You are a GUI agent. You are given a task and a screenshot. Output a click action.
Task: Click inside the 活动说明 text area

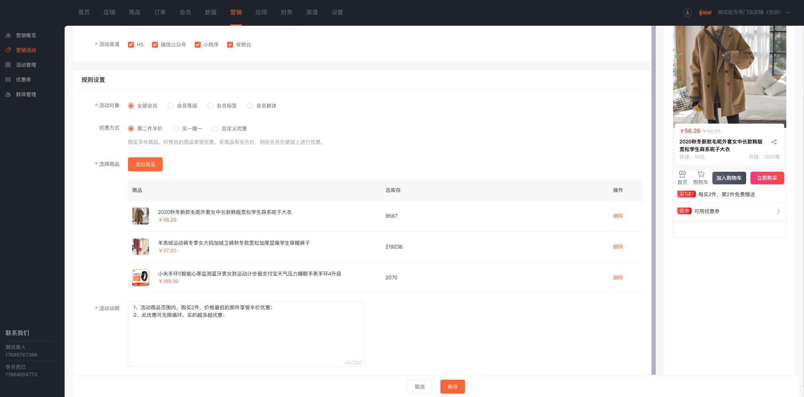tap(246, 334)
